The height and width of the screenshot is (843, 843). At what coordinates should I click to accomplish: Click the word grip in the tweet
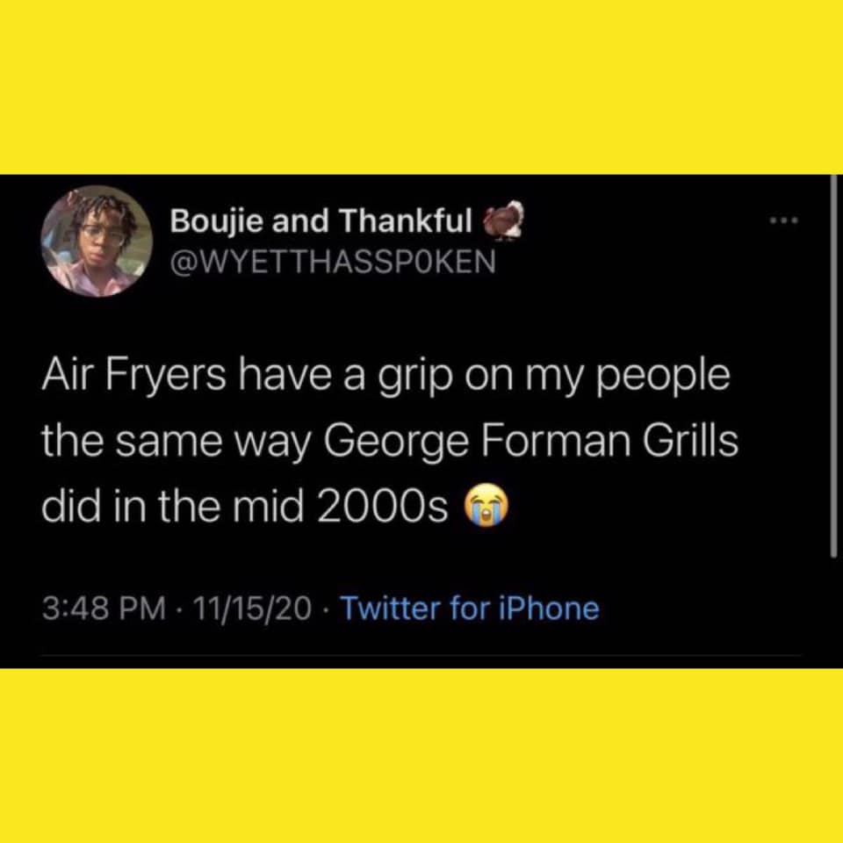pos(414,376)
